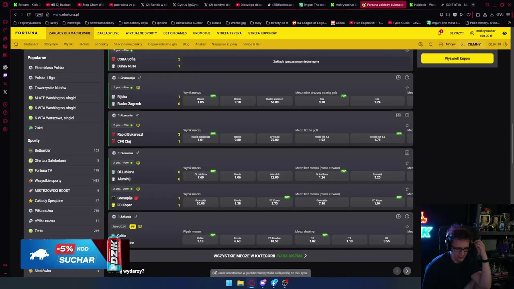Viewport: 514px width, 289px height.
Task: Favorite the Ol.Lublana vs Aluminij match
Action: coord(407,163)
